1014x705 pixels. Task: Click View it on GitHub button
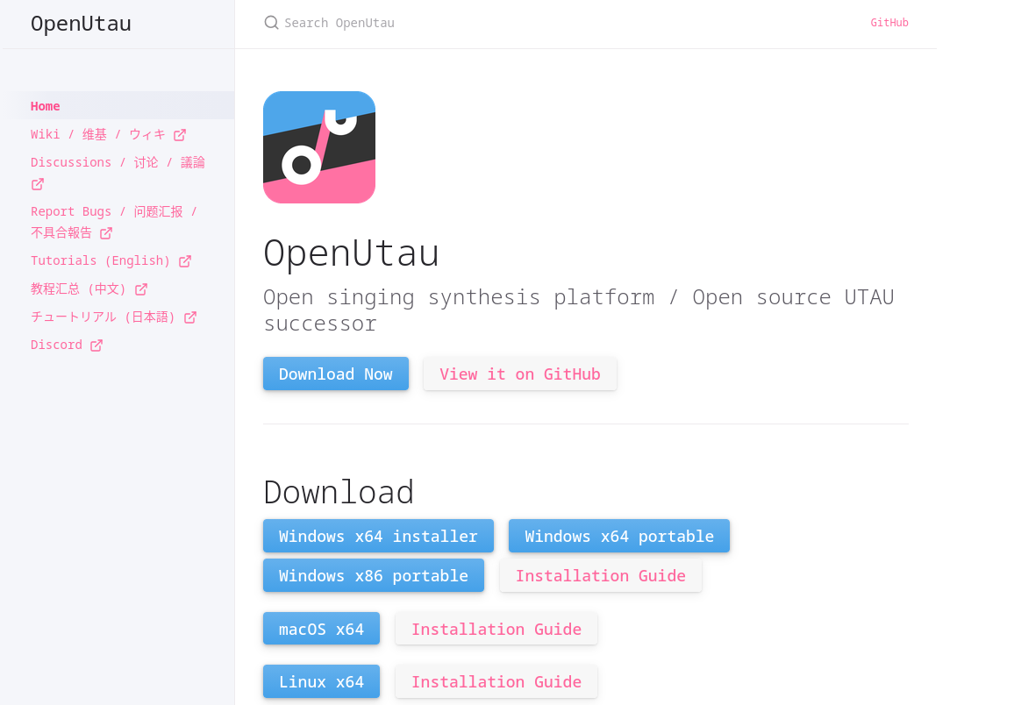(520, 374)
